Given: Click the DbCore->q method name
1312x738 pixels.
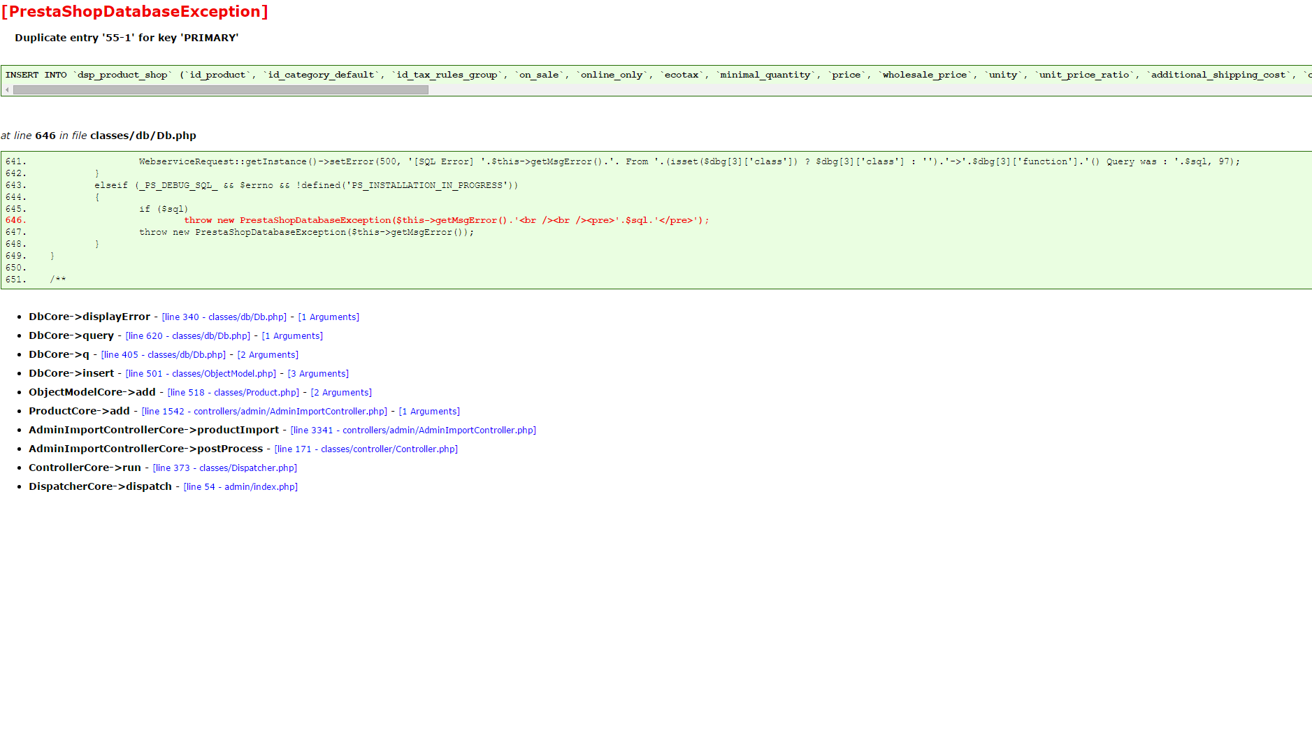Looking at the screenshot, I should 59,354.
